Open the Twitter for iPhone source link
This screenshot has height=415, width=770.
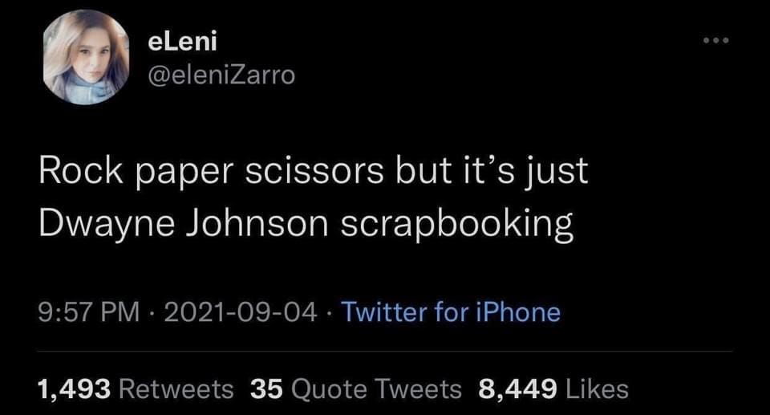[450, 311]
